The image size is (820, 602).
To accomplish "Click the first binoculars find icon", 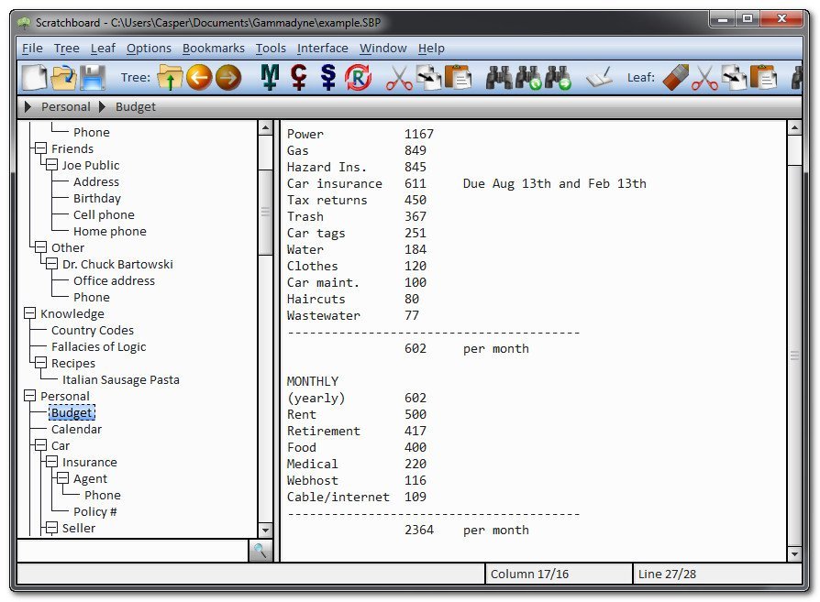I will click(499, 78).
